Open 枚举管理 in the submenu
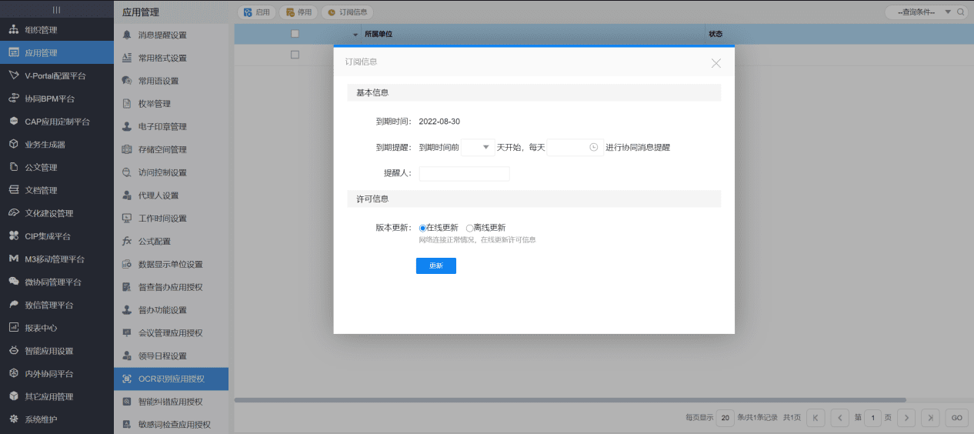Screen dimensions: 974x434 (172, 103)
